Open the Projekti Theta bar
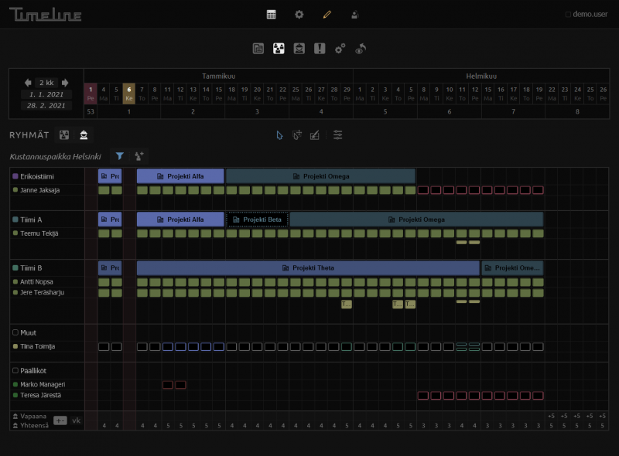The image size is (619, 456). [x=308, y=268]
